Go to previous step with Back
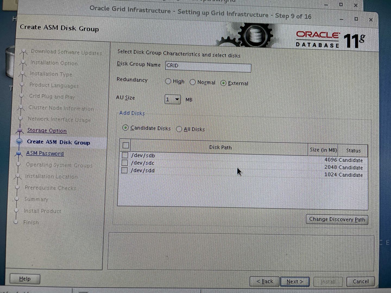Viewport: 391px width, 293px height. coord(264,281)
